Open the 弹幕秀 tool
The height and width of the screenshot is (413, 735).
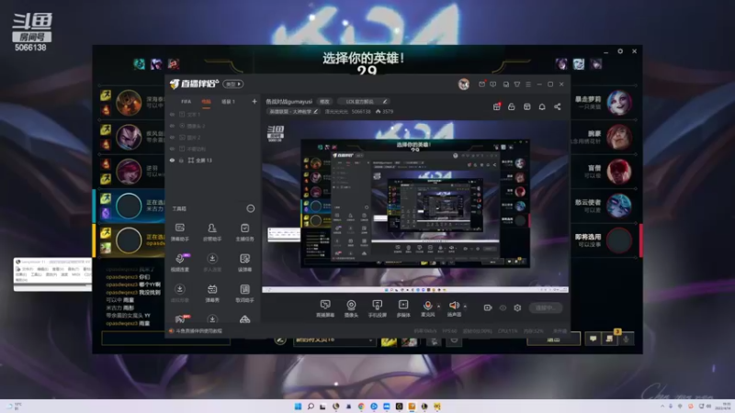pos(212,293)
